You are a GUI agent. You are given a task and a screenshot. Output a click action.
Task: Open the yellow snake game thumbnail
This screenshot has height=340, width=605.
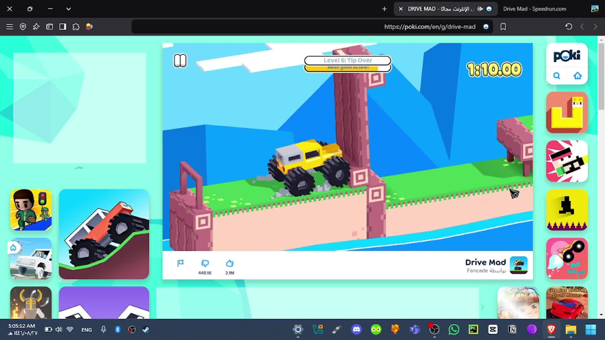567,112
